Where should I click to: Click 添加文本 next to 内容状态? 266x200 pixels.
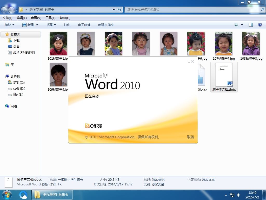pos(208,180)
